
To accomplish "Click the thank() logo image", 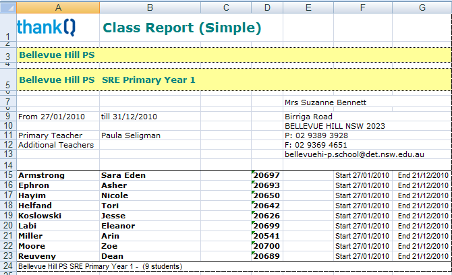I will (47, 28).
